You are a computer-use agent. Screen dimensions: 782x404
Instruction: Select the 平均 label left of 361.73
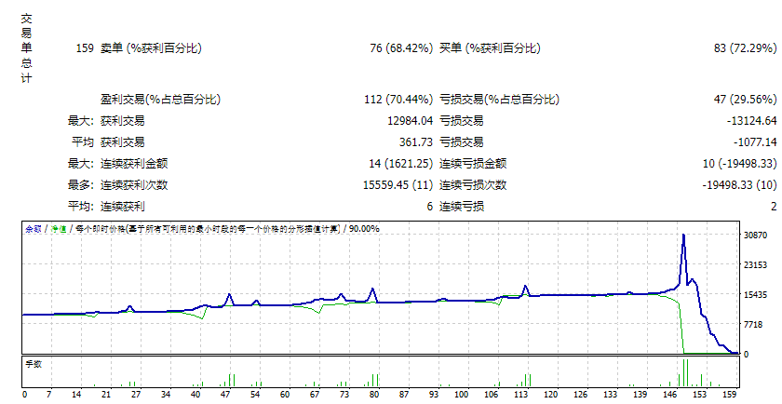[x=82, y=142]
